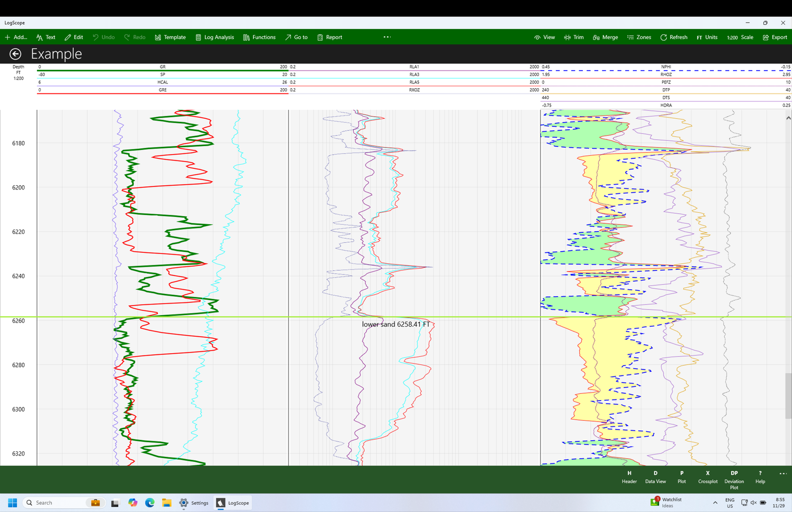792x512 pixels.
Task: Open Microsoft Edge from taskbar
Action: pos(149,503)
